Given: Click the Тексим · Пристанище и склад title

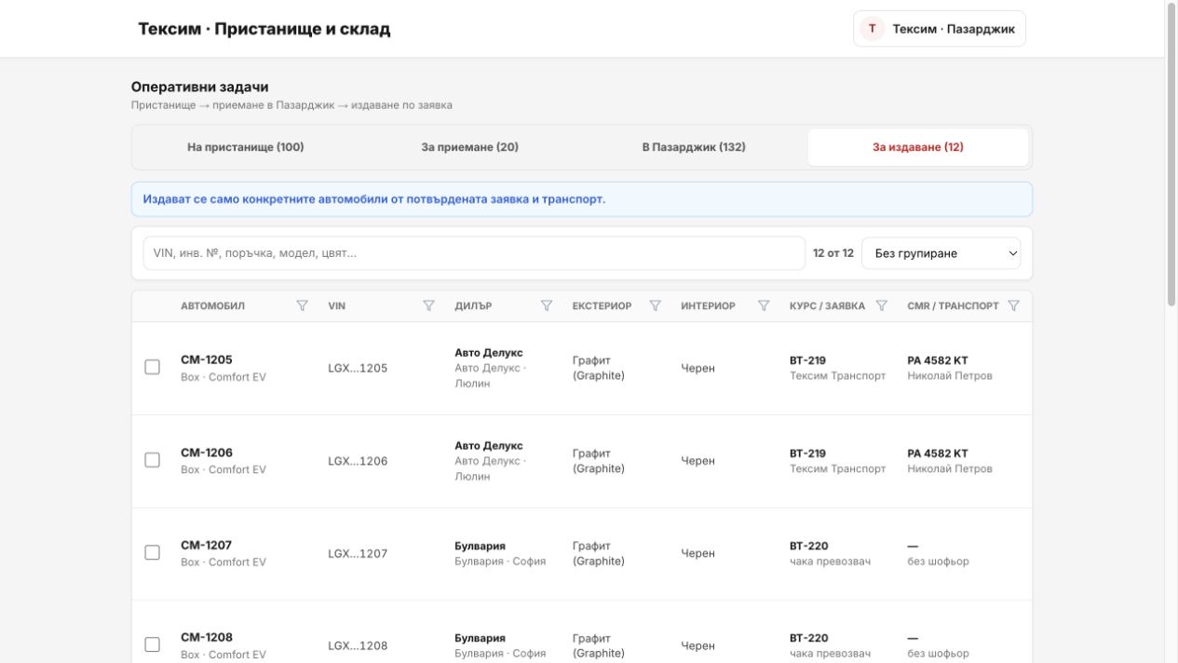Looking at the screenshot, I should point(264,29).
